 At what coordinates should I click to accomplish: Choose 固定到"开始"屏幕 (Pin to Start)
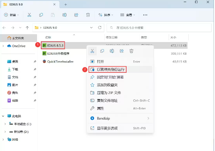[120, 77]
